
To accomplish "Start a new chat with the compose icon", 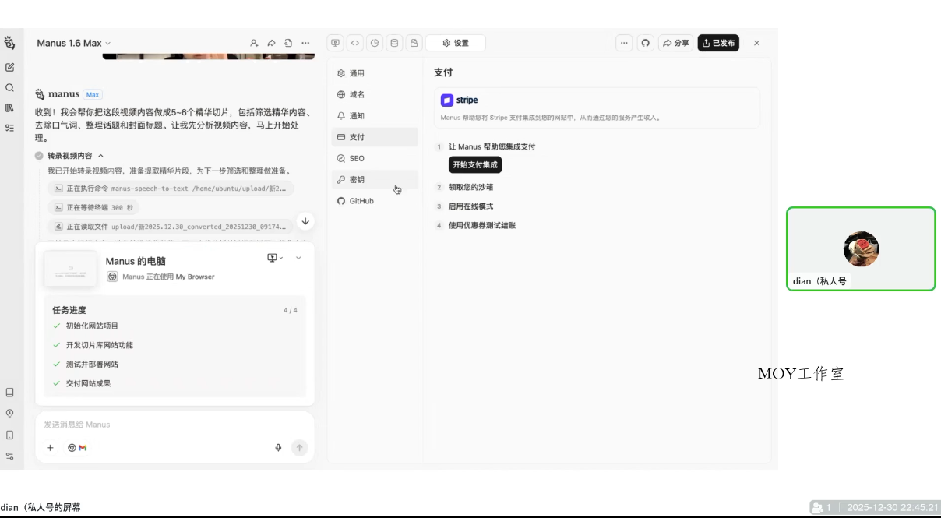I will point(10,67).
